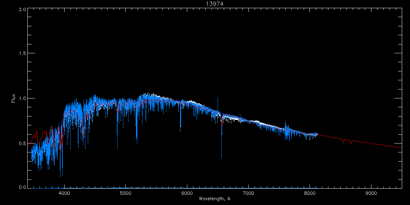410x205 pixels.
Task: Click the deepest blue dip just before 4000
Action: [x=61, y=175]
